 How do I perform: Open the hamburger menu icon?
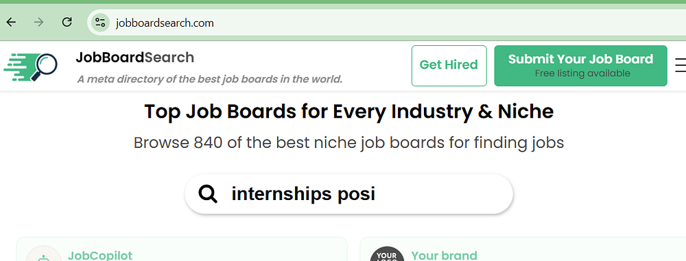[681, 66]
